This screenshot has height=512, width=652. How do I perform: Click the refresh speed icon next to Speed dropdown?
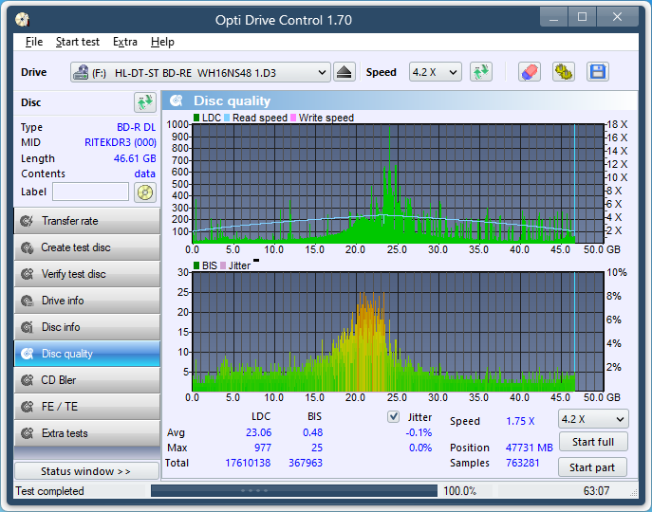(481, 72)
